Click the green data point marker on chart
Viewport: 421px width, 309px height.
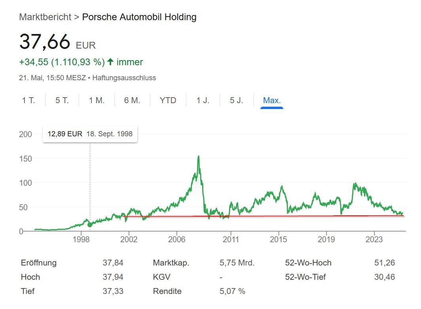tap(90, 224)
